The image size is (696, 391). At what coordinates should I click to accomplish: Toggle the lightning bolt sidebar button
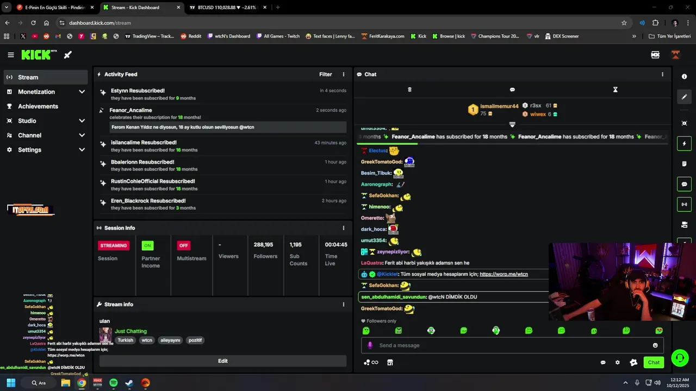[684, 143]
